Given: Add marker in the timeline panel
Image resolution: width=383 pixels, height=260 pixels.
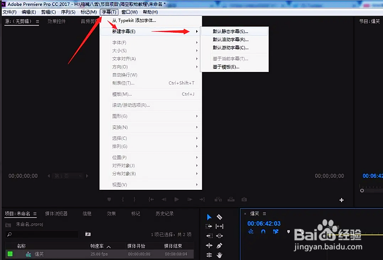Looking at the screenshot, I should click(x=288, y=232).
